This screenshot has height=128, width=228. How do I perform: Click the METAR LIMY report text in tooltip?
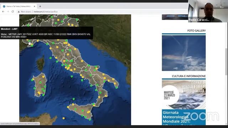(46, 36)
